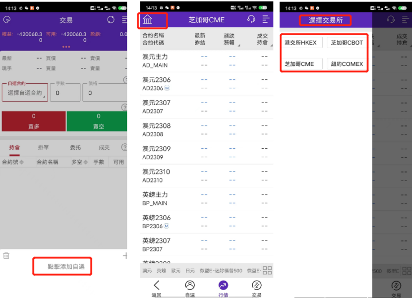Image resolution: width=412 pixels, height=298 pixels.
Task: Select the 掛單 pending orders tab
Action: pyautogui.click(x=43, y=147)
